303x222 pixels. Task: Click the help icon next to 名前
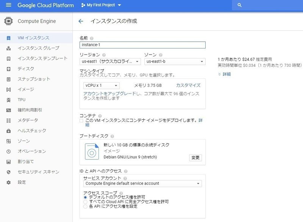92,38
